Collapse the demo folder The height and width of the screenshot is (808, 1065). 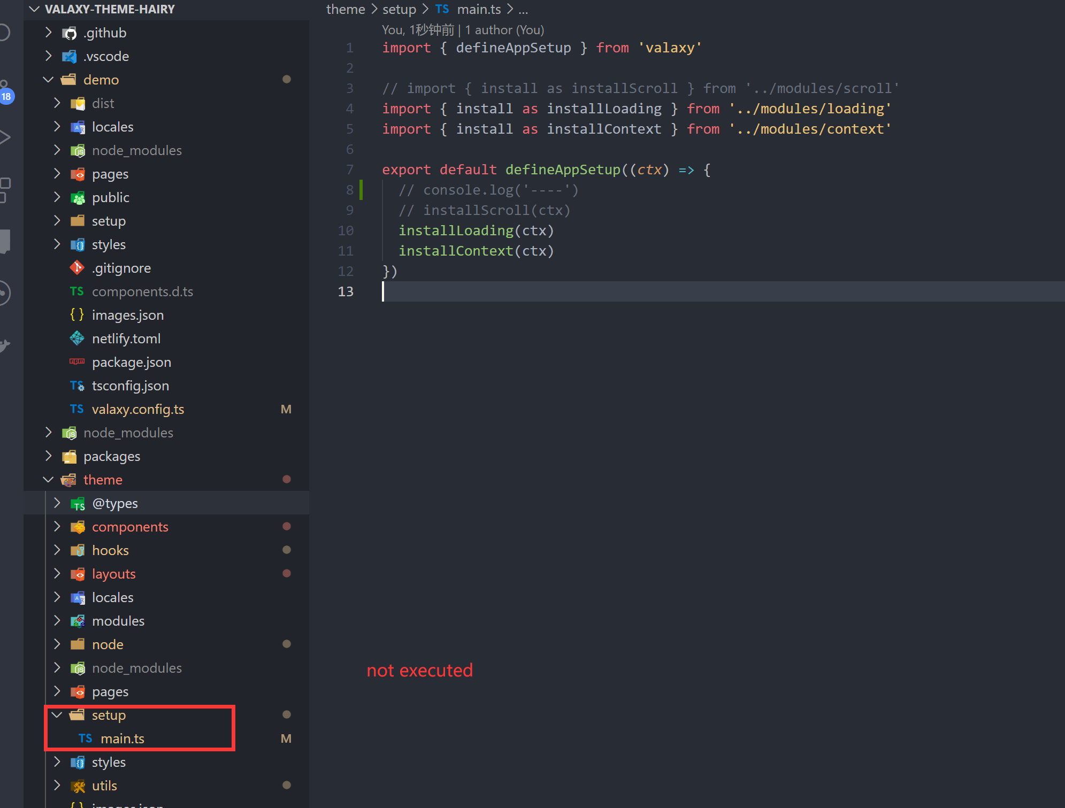(x=48, y=79)
